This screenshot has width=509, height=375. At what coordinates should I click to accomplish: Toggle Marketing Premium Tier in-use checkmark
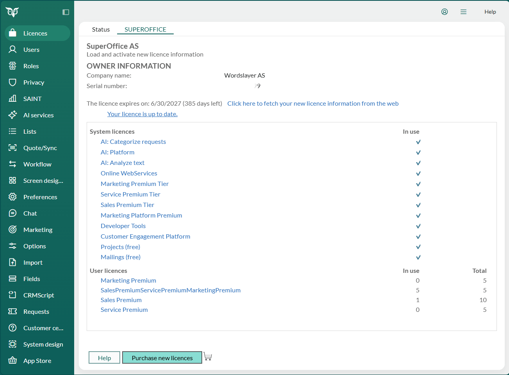[418, 184]
